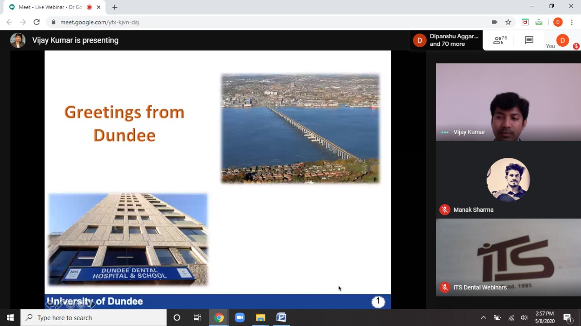Bookmark this page with the star icon
581x326 pixels.
click(508, 22)
